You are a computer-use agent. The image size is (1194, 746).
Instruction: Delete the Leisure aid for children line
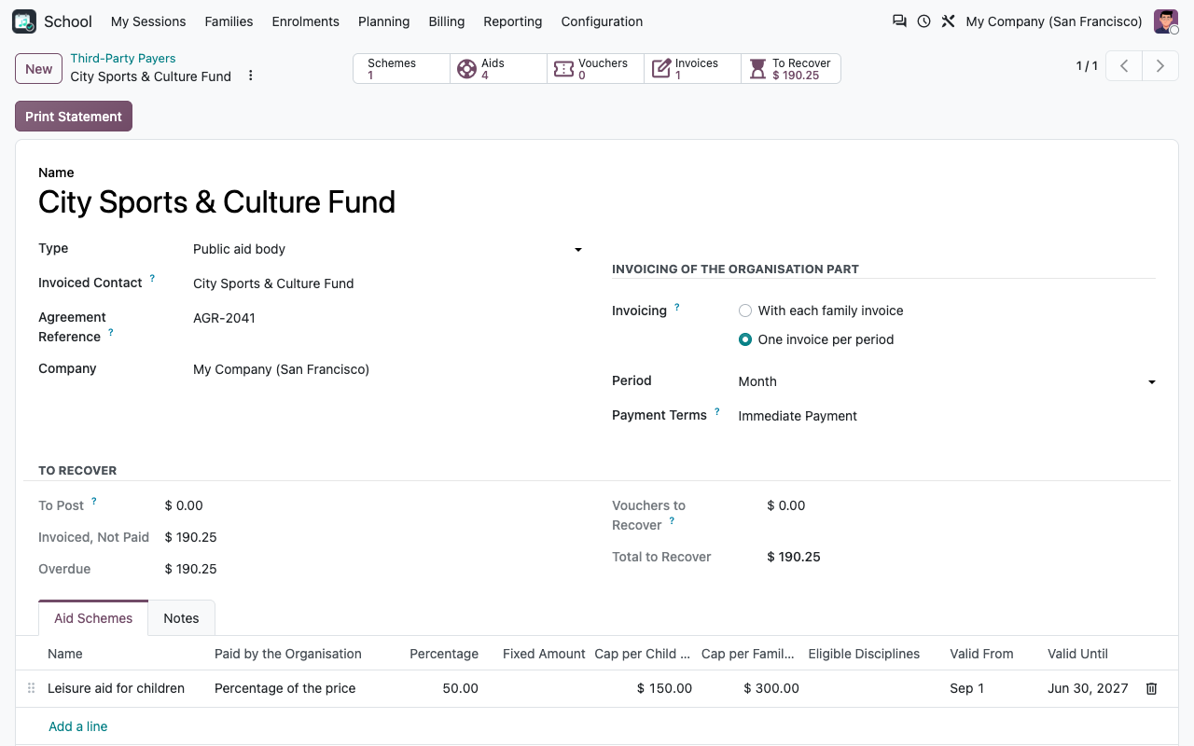click(1151, 688)
